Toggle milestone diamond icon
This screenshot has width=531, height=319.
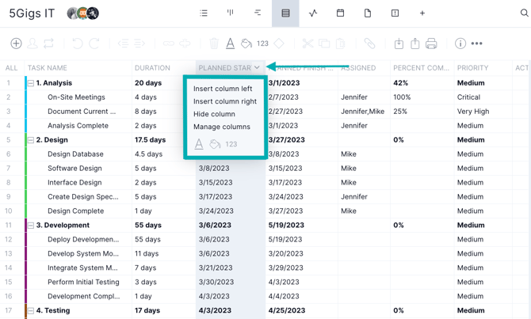(x=279, y=44)
